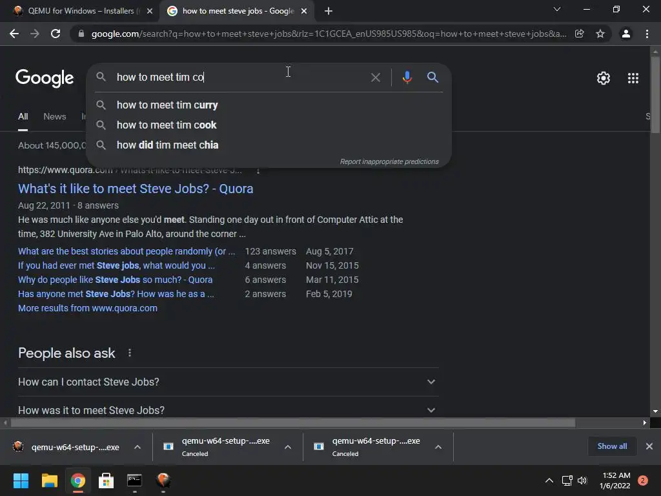Image resolution: width=661 pixels, height=496 pixels.
Task: Start voice search with the microphone
Action: pos(407,77)
